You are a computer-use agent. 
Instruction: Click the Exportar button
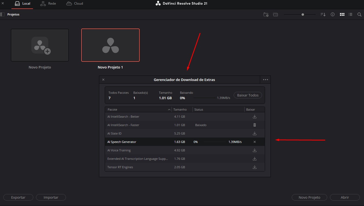point(18,197)
